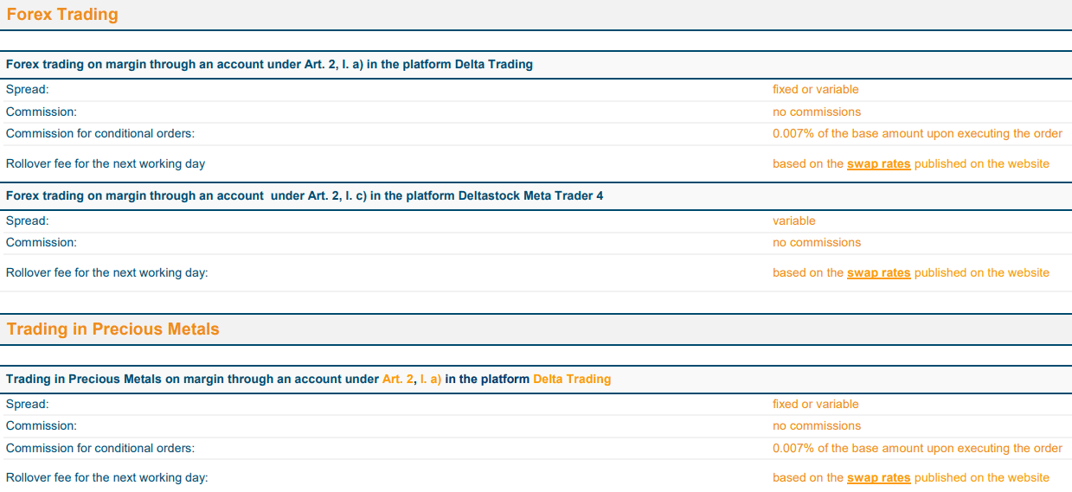Open swap rates link in Precious Metals section
Screen dimensions: 1072x492
coord(878,477)
